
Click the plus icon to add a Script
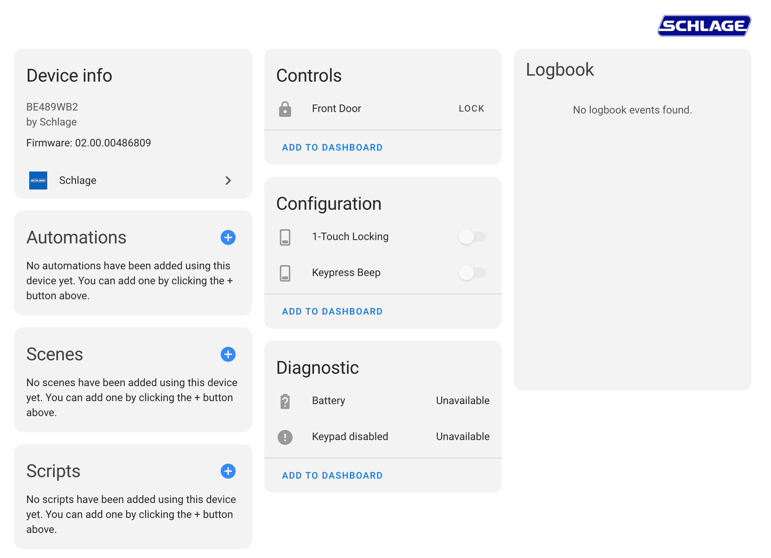coord(228,471)
